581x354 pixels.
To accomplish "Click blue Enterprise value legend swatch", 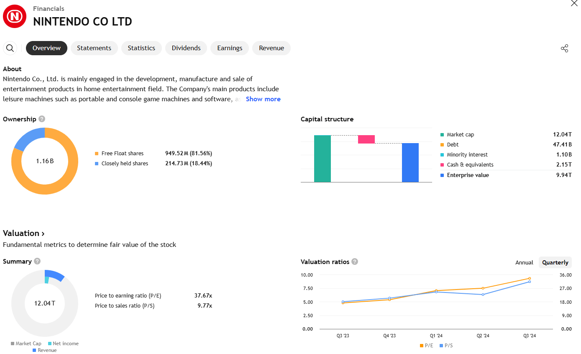I will pyautogui.click(x=442, y=175).
